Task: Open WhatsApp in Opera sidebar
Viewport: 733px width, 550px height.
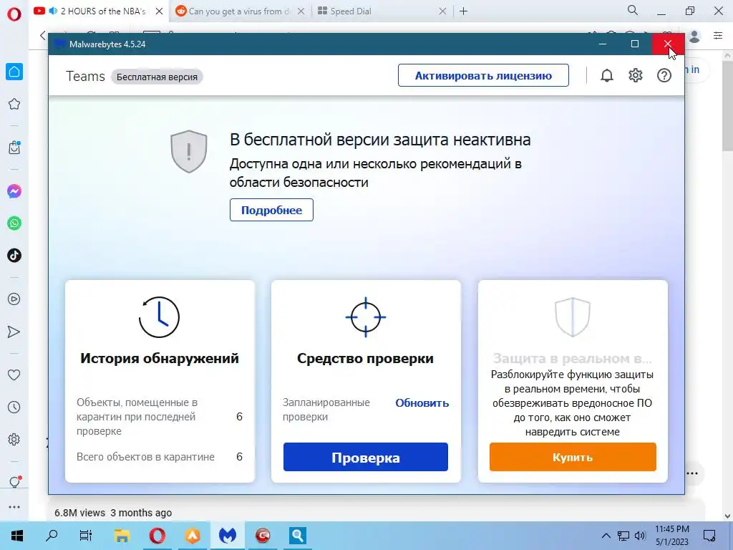Action: coord(14,223)
